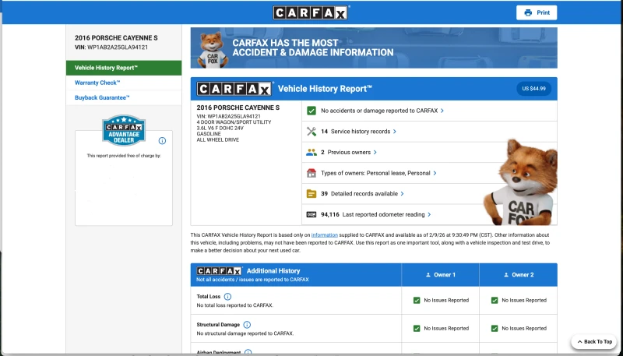Expand the 14 Service history records chevron

[x=395, y=132]
